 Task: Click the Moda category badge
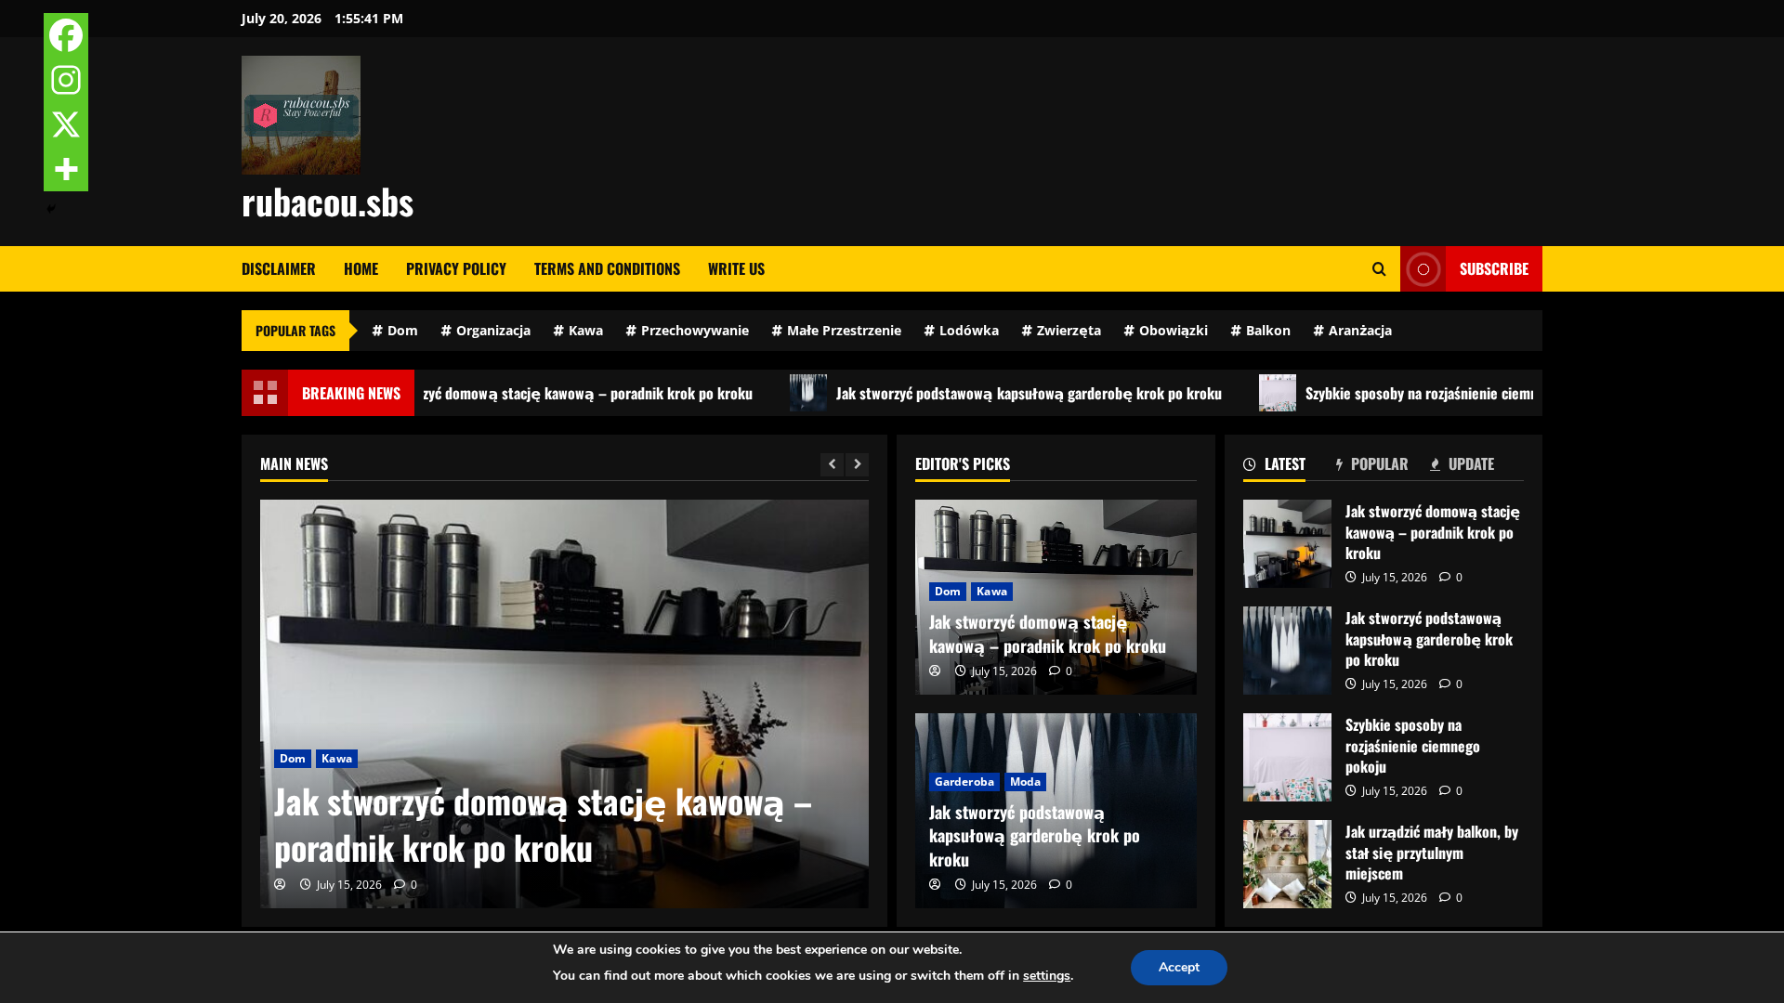pyautogui.click(x=1026, y=782)
